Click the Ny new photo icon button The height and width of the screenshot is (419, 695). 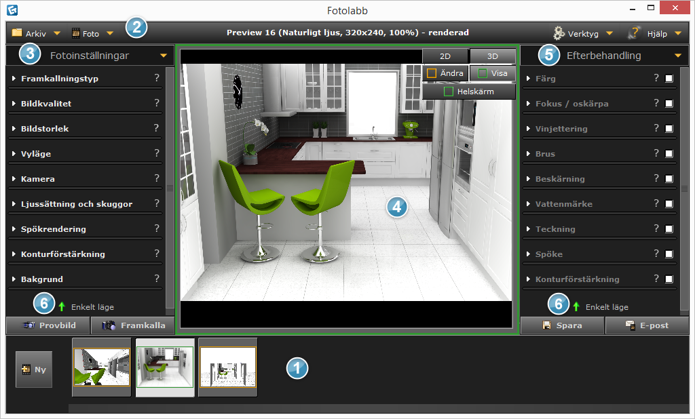[34, 370]
